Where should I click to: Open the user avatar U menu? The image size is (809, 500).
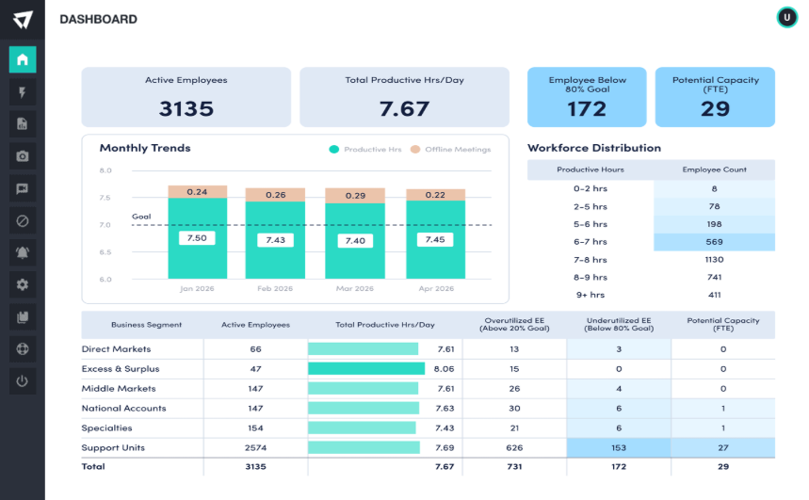coord(786,18)
